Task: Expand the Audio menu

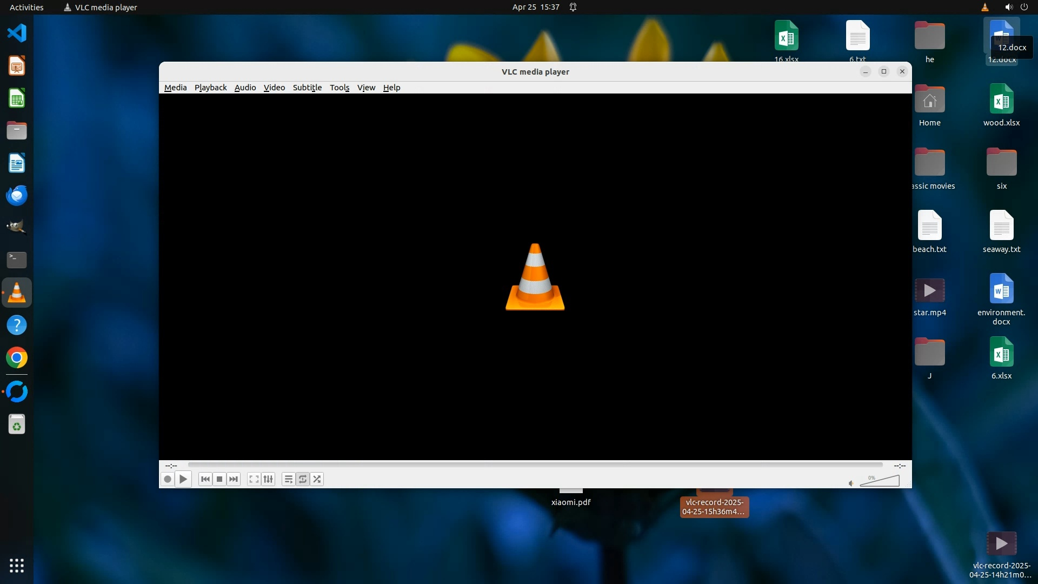Action: pyautogui.click(x=245, y=88)
